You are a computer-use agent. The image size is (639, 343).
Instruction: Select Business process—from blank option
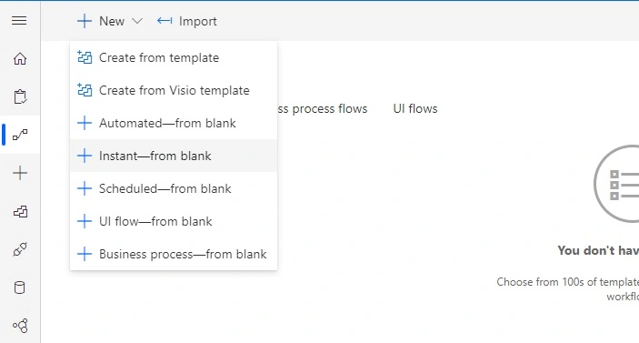pos(174,254)
